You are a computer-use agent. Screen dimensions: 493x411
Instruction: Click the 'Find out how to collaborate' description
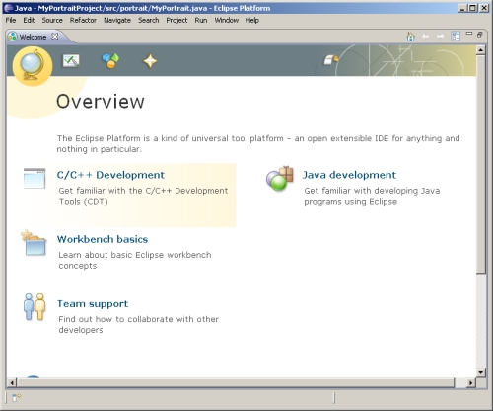coord(138,324)
